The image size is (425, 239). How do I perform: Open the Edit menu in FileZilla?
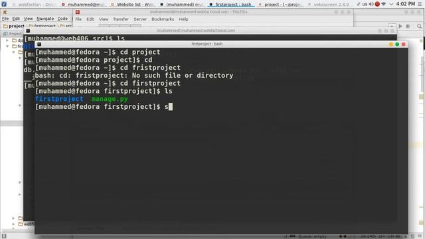pyautogui.click(x=90, y=19)
